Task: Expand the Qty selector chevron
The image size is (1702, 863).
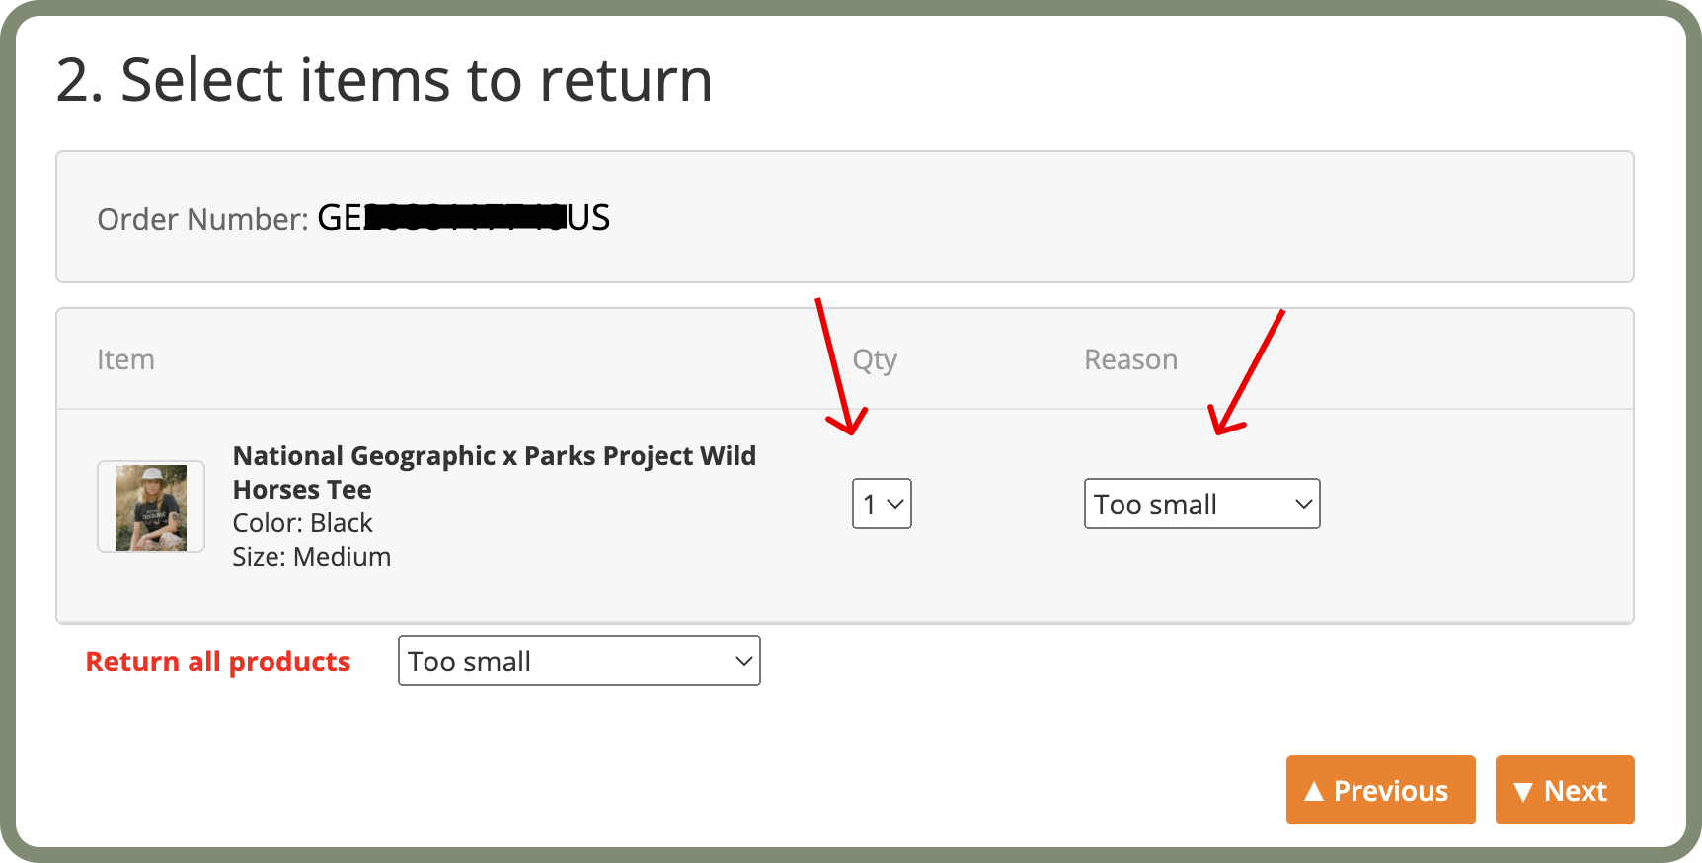Action: point(894,504)
